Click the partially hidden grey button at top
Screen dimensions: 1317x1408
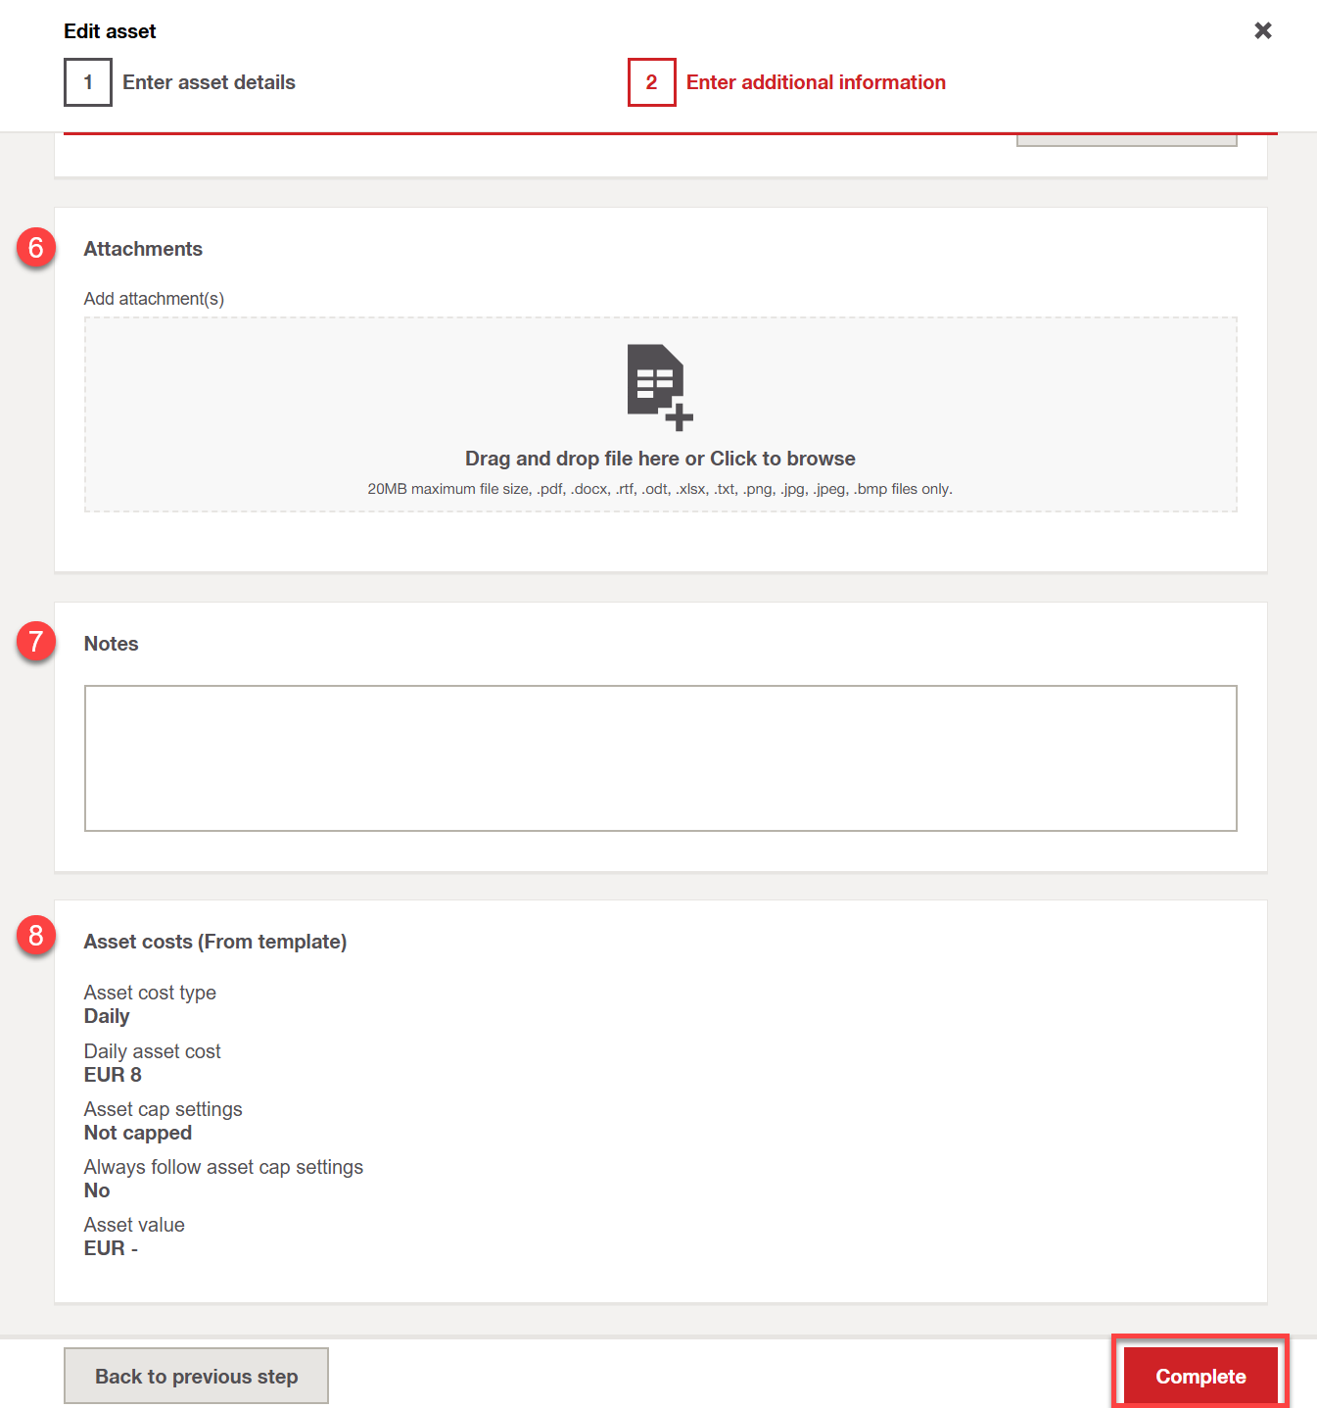(1126, 141)
